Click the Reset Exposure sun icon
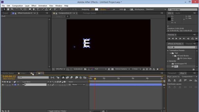Screen dimensions: 199x112 coord(158,69)
